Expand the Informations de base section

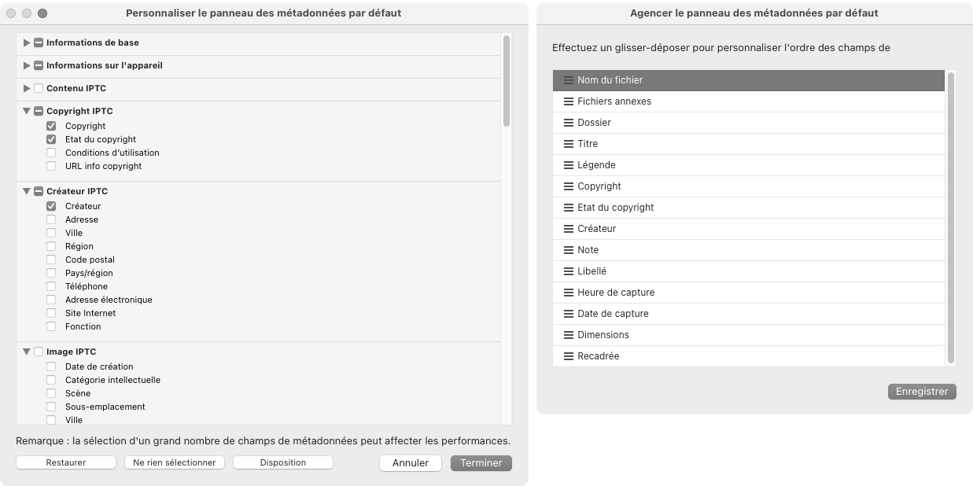(27, 42)
